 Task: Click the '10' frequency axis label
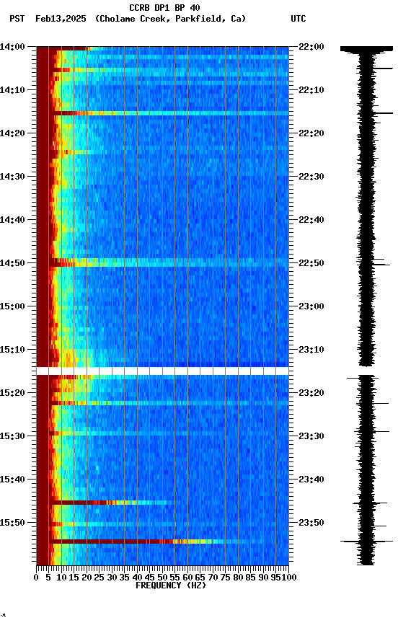[x=61, y=578]
